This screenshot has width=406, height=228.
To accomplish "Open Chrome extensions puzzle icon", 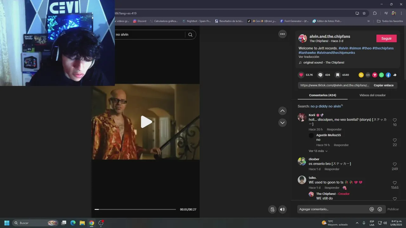I will pyautogui.click(x=375, y=13).
